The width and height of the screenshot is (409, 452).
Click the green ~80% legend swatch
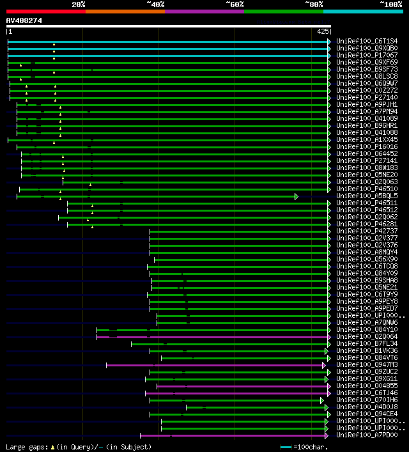click(x=284, y=12)
